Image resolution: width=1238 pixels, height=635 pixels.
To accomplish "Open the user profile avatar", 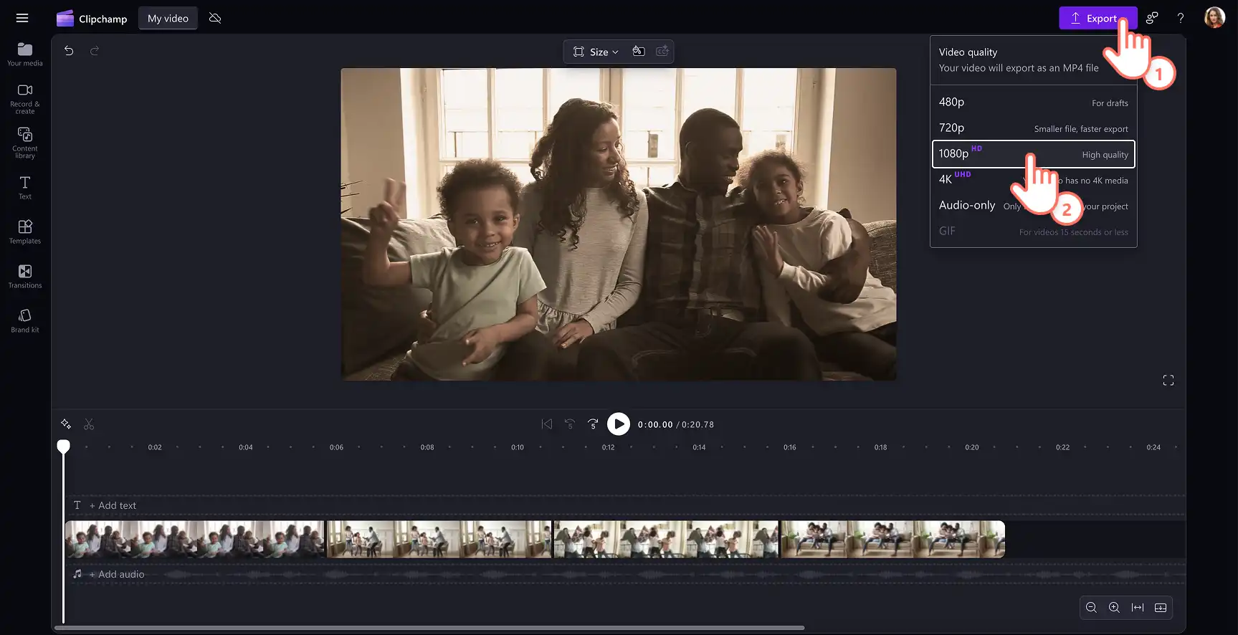I will coord(1214,18).
